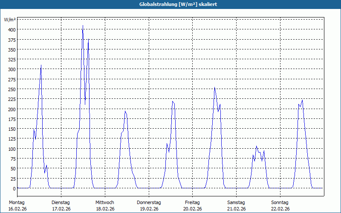Screen dimensions: 341x213
Task: Click the 375 value on the y-axis
Action: 12,40
